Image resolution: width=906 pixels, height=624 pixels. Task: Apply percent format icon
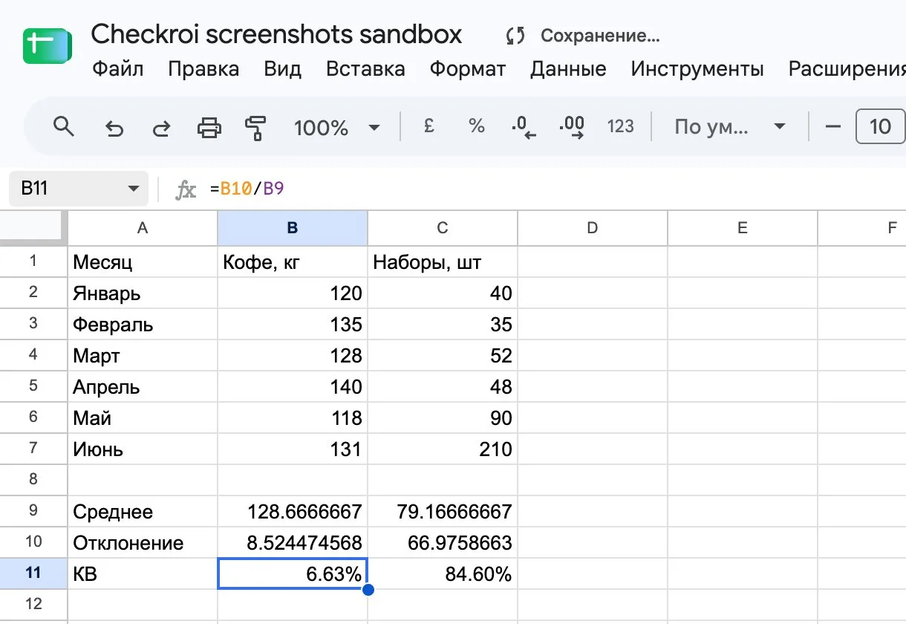476,126
